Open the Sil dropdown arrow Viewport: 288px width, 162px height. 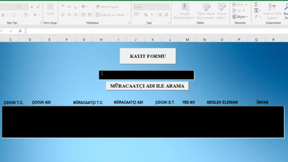244,11
